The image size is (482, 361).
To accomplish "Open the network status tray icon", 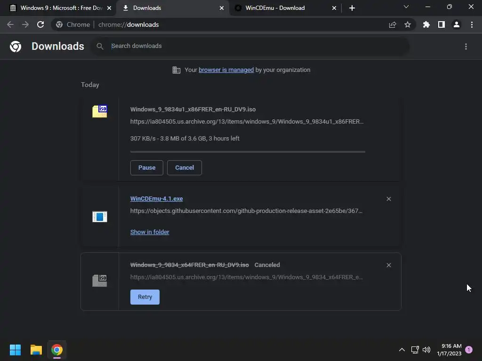I will click(x=415, y=350).
